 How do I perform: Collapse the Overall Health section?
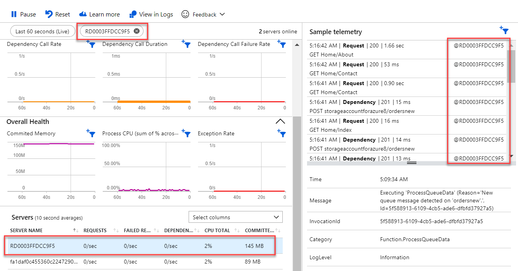pyautogui.click(x=280, y=121)
